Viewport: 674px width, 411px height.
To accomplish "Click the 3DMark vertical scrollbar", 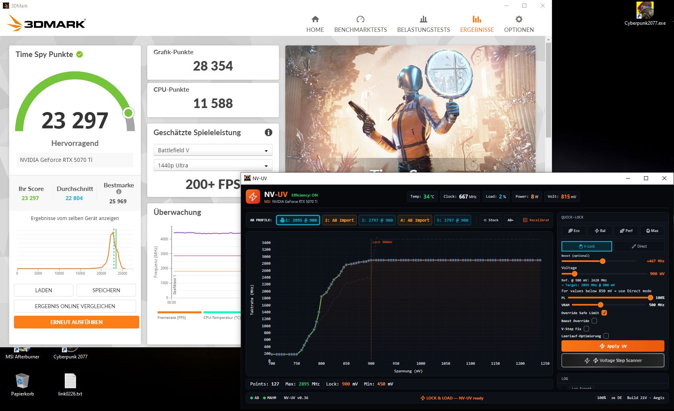I will (x=548, y=90).
